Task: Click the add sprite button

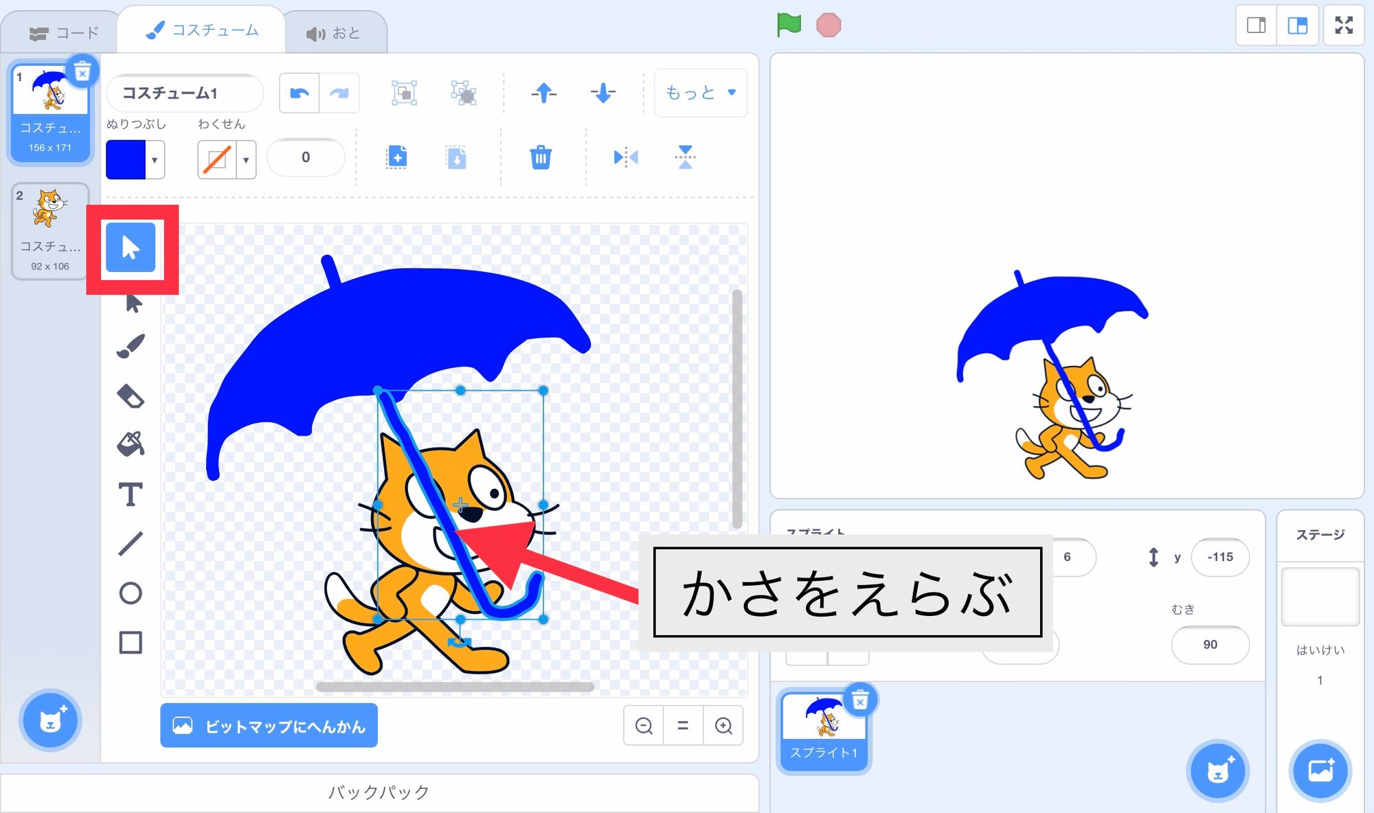Action: tap(1217, 771)
